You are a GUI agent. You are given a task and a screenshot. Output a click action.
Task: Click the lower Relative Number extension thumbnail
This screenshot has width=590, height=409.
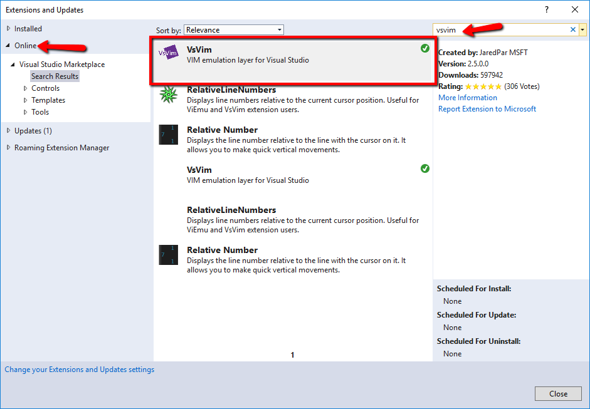[168, 255]
